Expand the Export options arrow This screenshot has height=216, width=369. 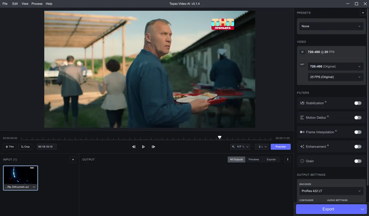pos(362,209)
